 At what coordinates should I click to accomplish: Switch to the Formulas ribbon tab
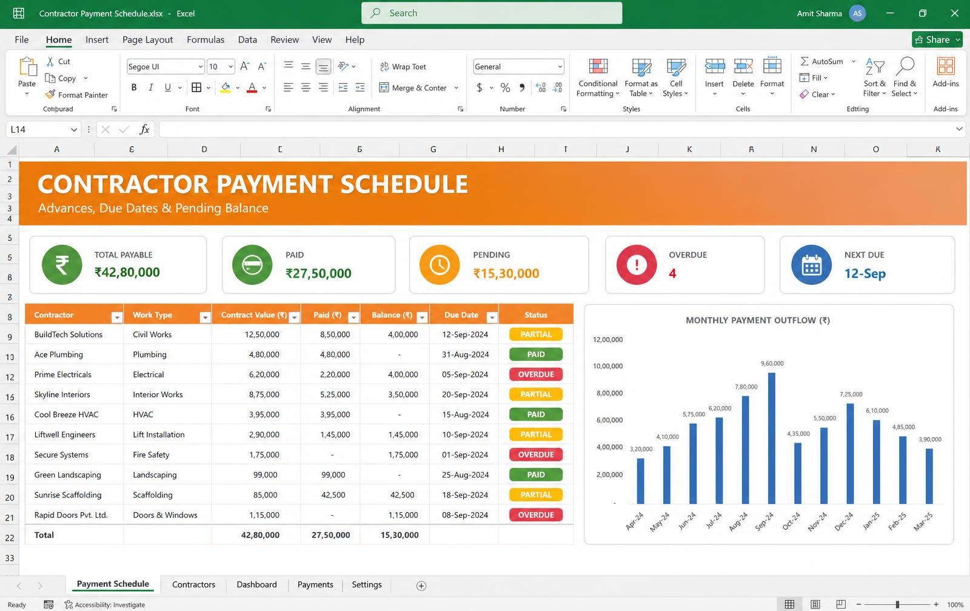(206, 39)
